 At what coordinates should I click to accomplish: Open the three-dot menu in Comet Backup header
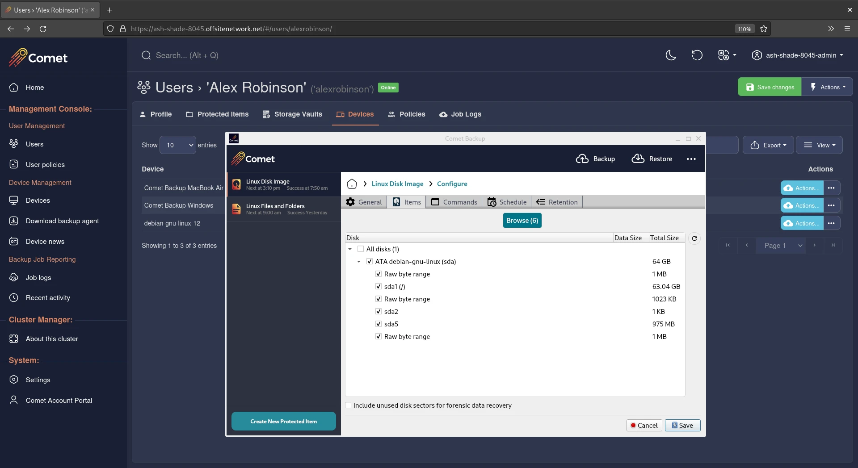(x=691, y=159)
